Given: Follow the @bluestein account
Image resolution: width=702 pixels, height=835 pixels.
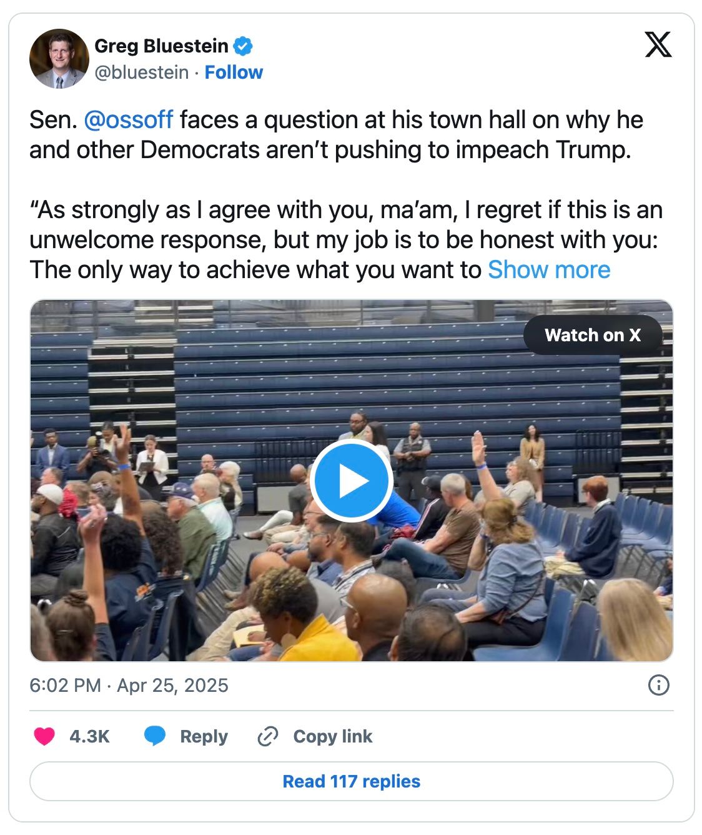Looking at the screenshot, I should pos(234,72).
